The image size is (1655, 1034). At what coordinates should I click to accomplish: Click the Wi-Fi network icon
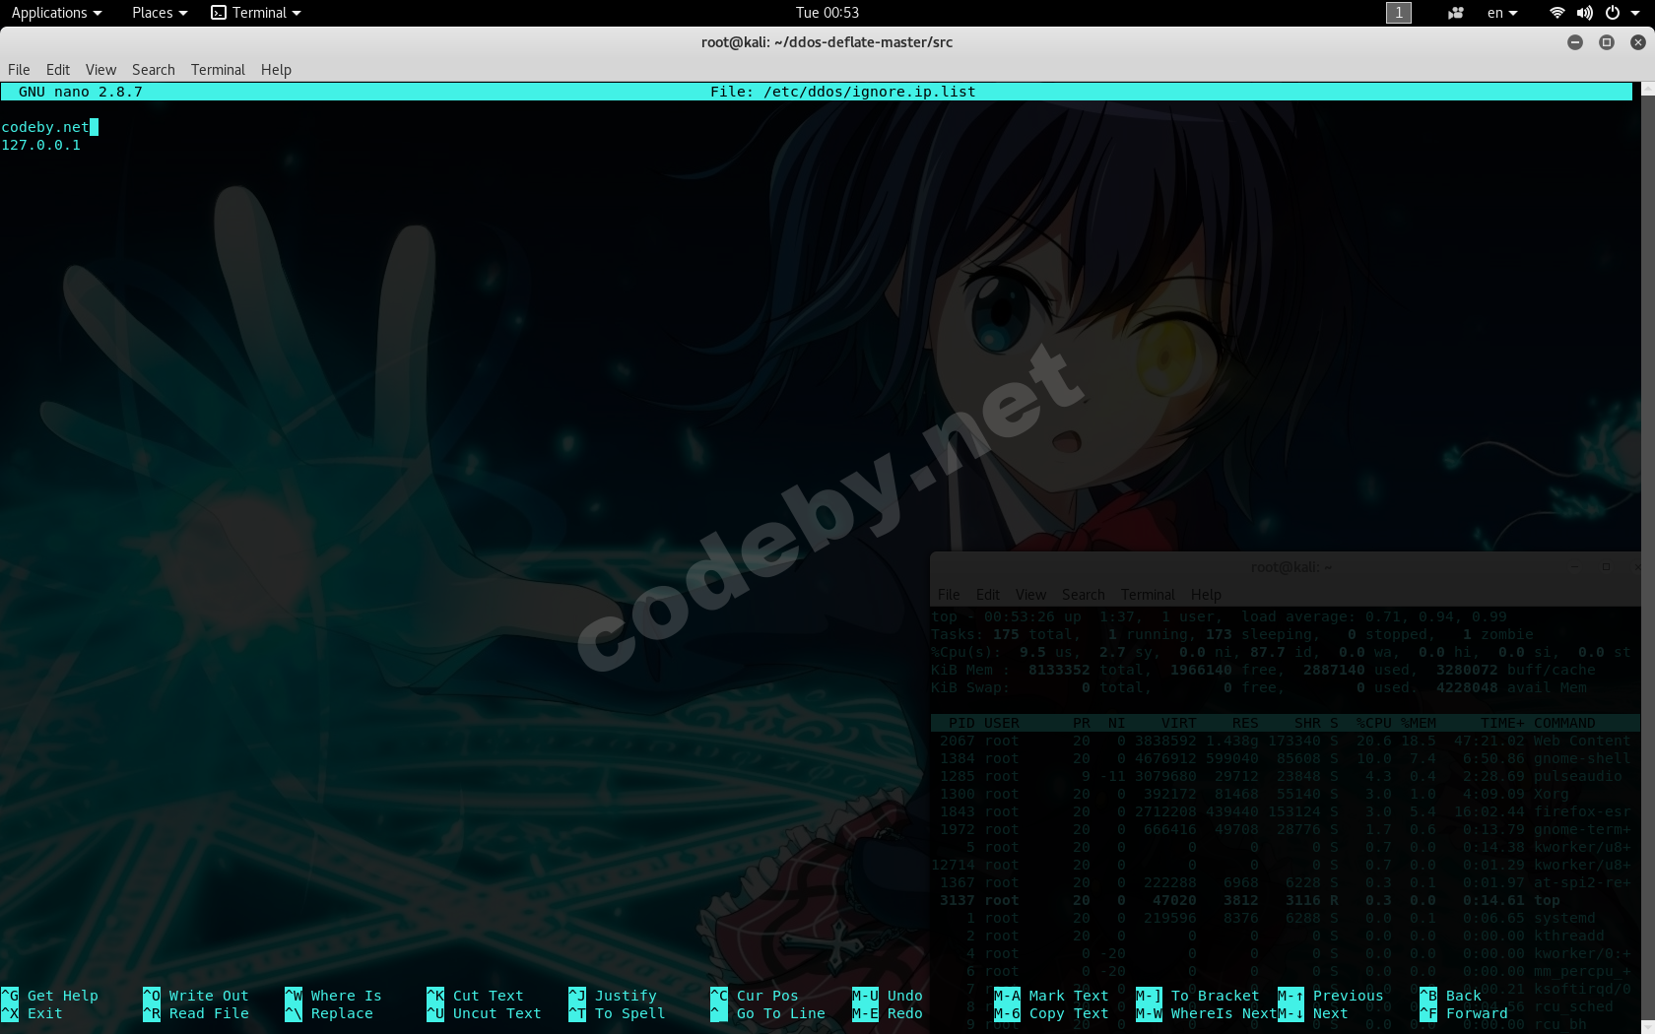point(1557,13)
